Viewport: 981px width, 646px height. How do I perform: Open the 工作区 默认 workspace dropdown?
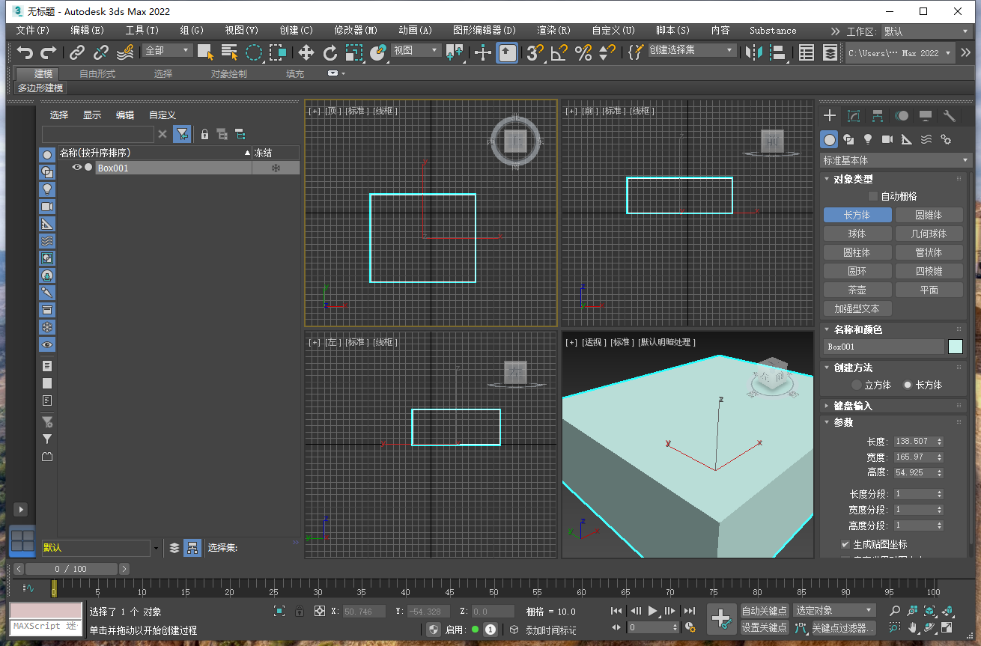[x=926, y=31]
